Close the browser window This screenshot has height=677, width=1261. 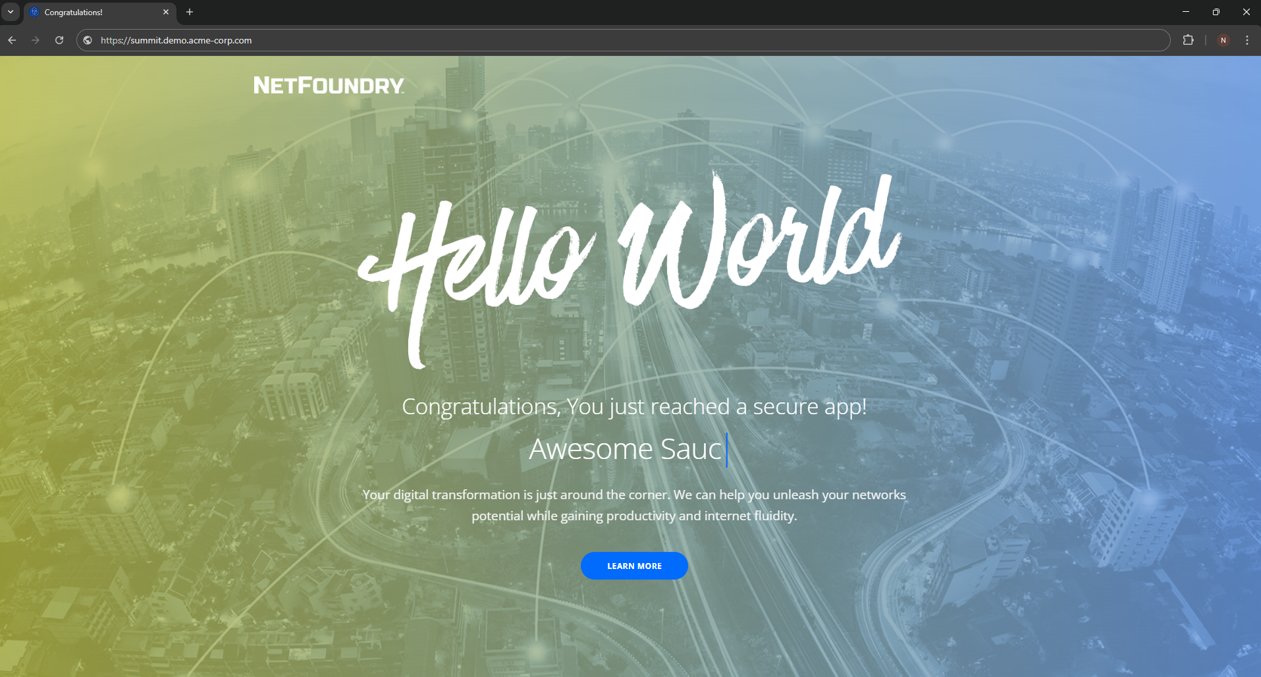(x=1246, y=12)
